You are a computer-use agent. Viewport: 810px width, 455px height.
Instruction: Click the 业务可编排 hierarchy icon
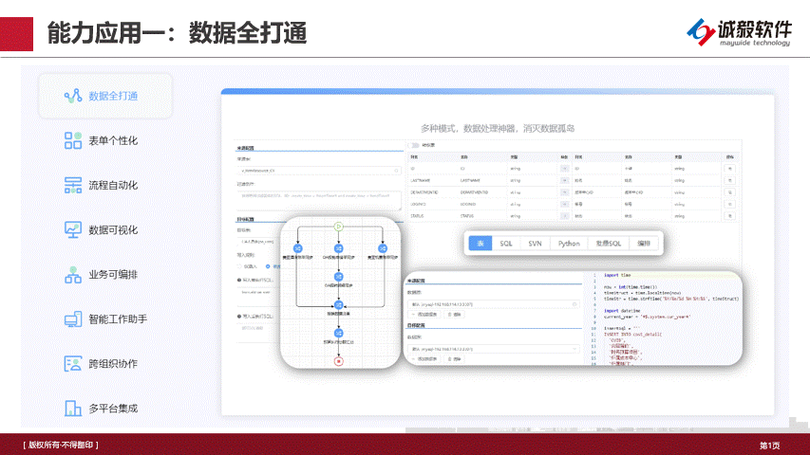73,275
